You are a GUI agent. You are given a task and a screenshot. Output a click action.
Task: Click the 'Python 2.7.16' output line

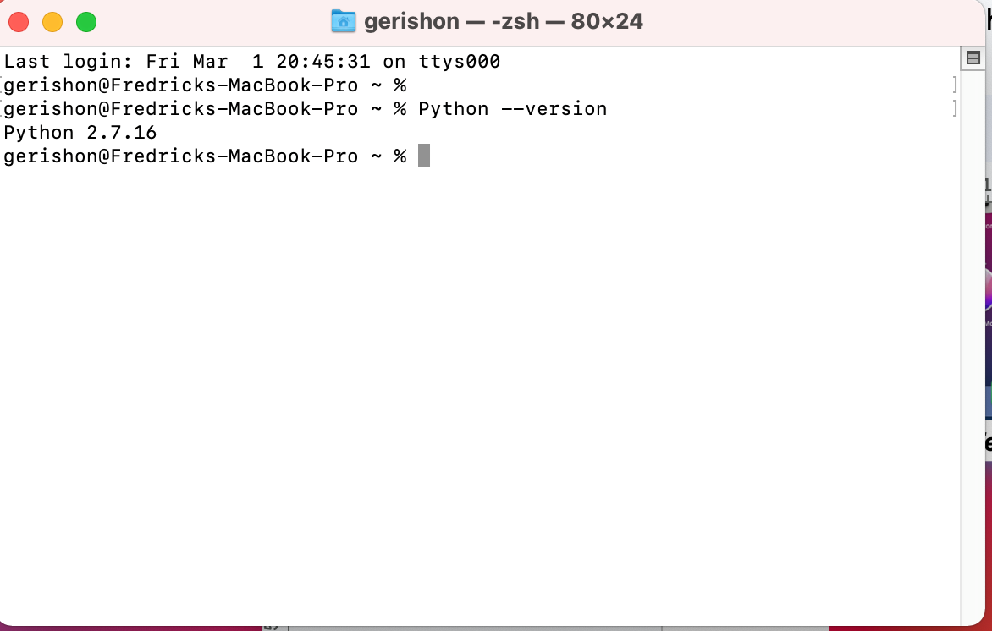click(80, 133)
